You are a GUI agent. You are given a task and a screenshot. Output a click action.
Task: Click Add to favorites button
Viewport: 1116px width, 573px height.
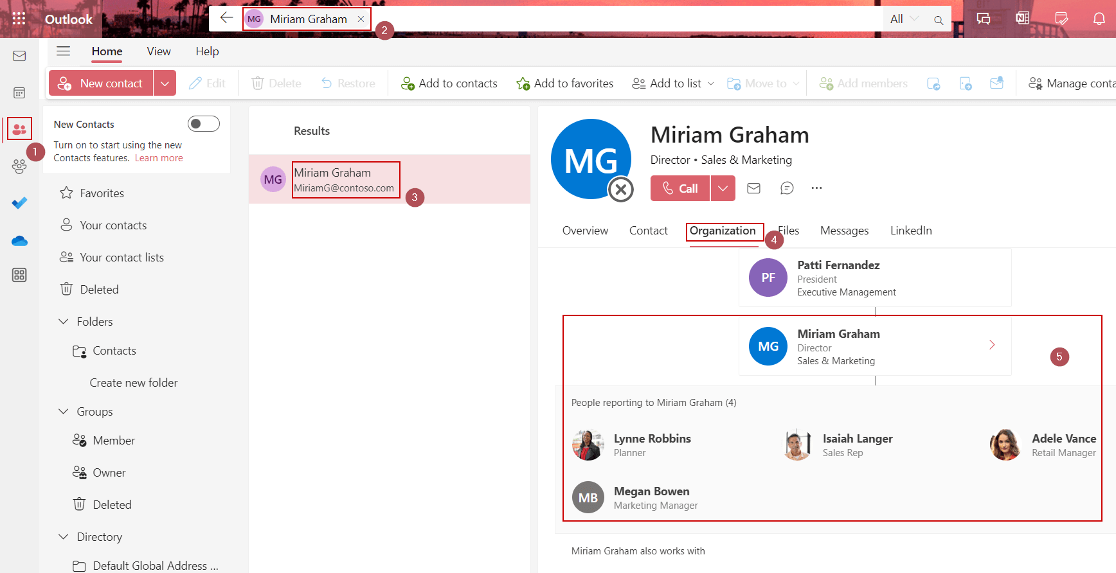565,84
